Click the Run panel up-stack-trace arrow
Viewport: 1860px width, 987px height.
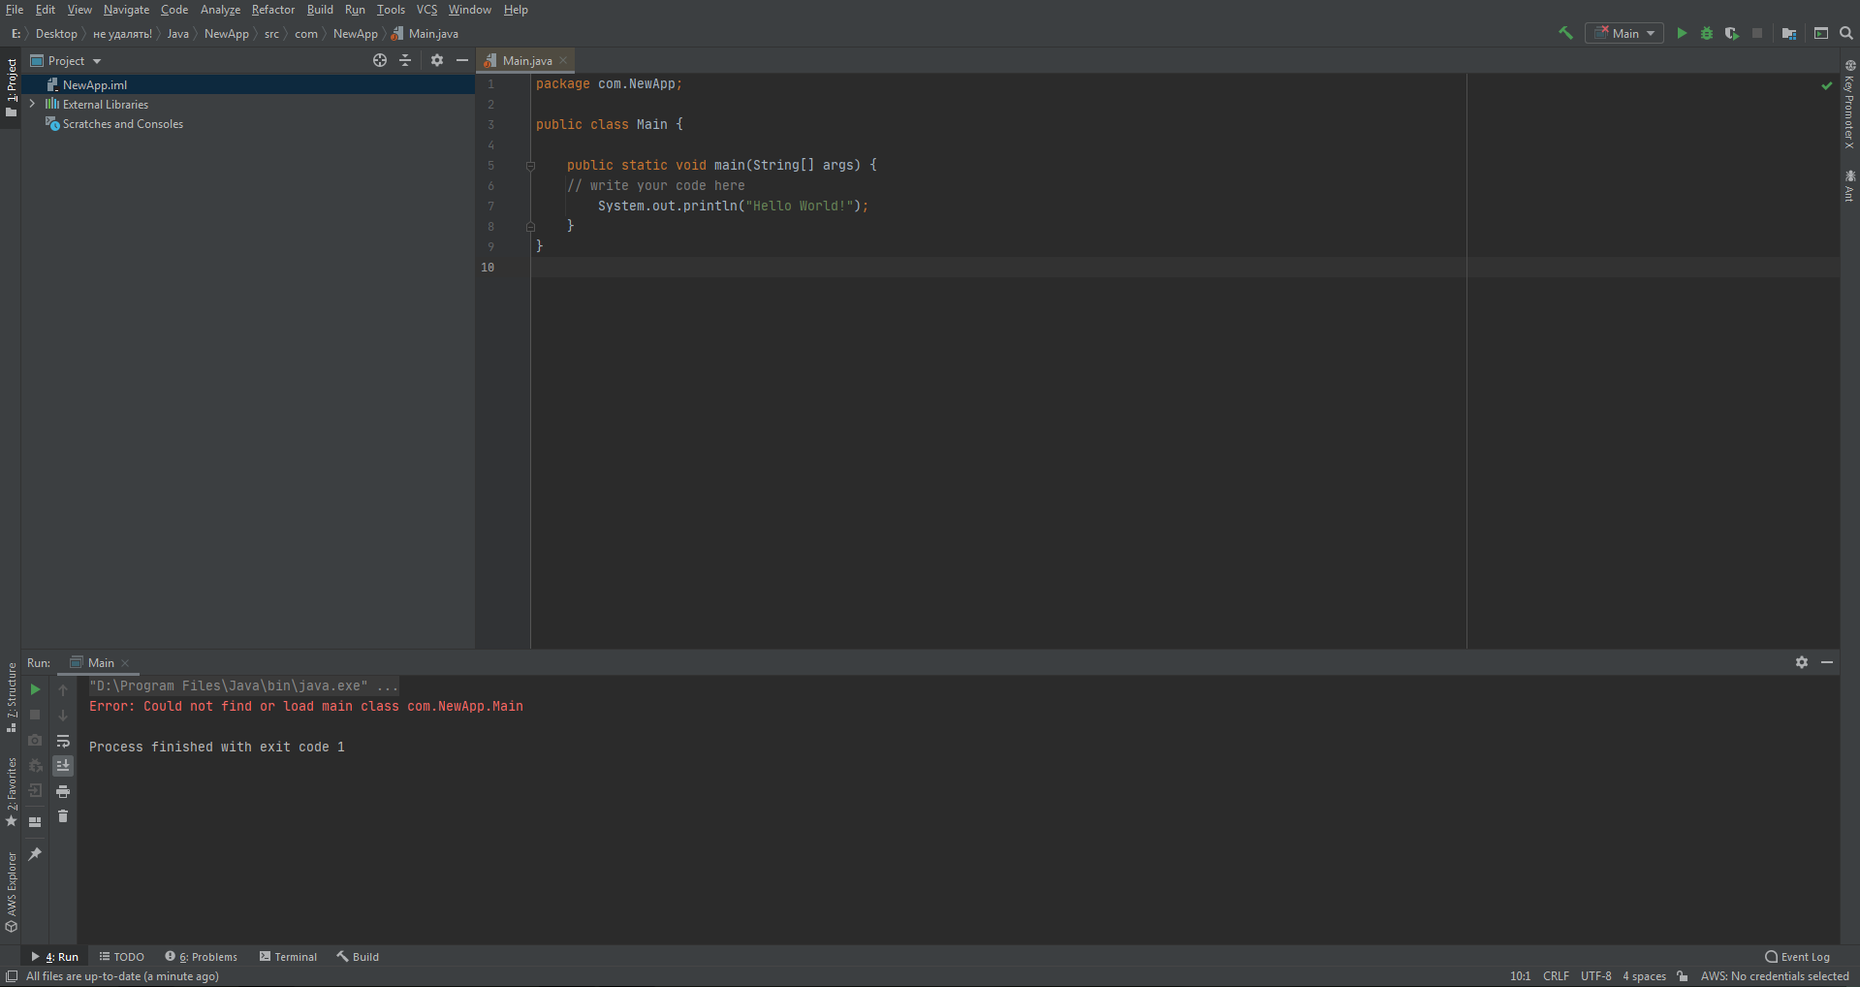(x=63, y=689)
